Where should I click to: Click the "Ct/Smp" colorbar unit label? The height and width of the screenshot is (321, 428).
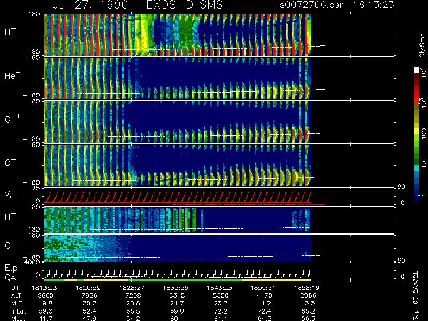[422, 45]
